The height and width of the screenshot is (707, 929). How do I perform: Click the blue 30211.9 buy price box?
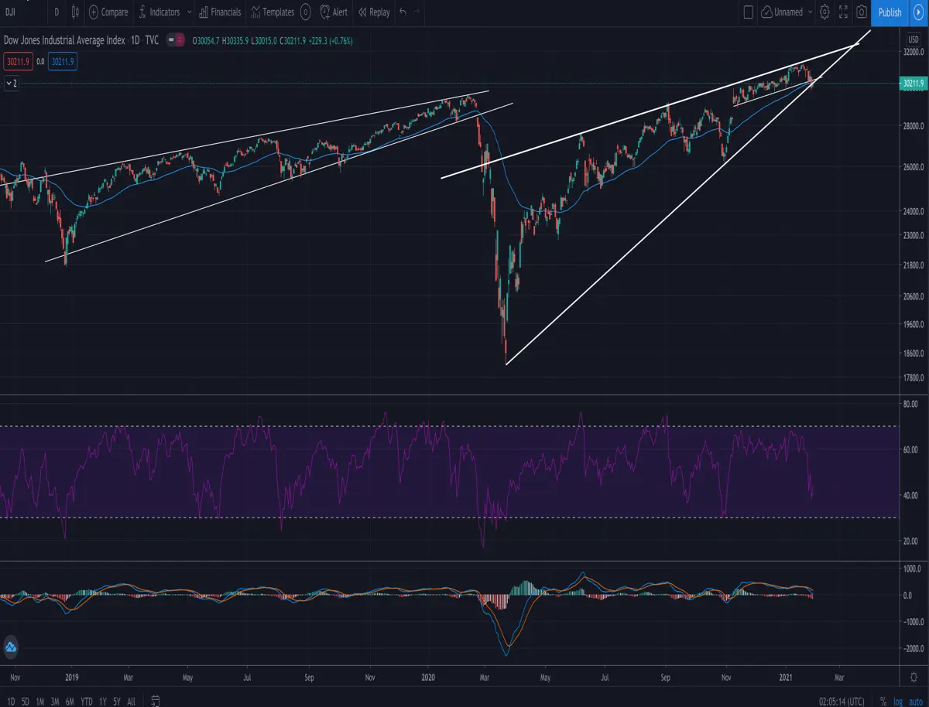tap(63, 62)
